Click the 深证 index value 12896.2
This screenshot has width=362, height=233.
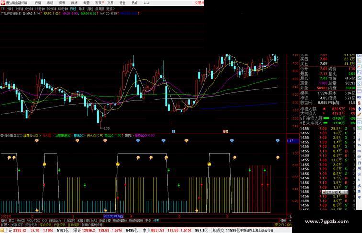(x=89, y=230)
